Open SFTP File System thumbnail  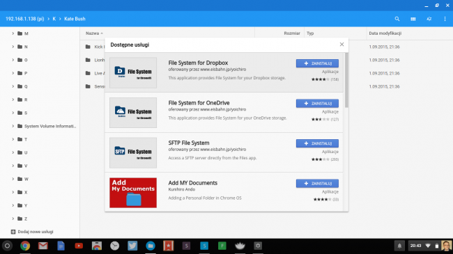coord(133,152)
